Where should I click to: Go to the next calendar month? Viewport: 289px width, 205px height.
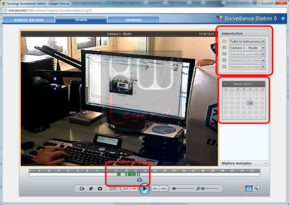[262, 84]
